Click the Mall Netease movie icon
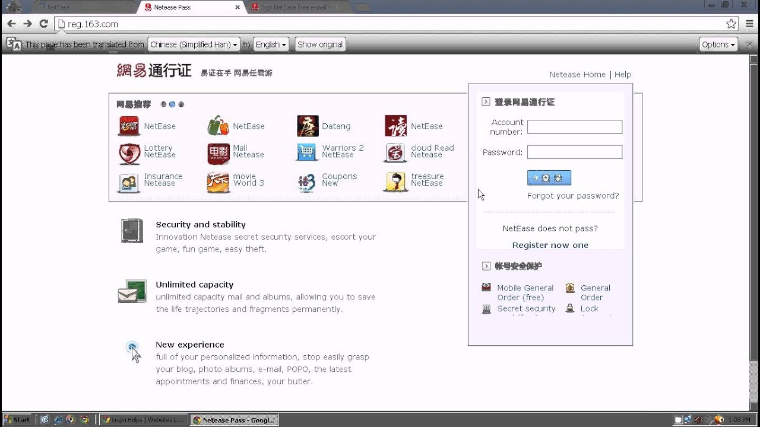The width and height of the screenshot is (760, 427). (218, 154)
